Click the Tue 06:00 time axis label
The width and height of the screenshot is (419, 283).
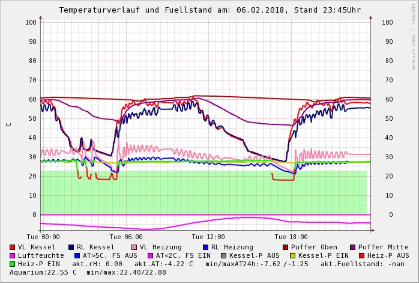(125, 237)
